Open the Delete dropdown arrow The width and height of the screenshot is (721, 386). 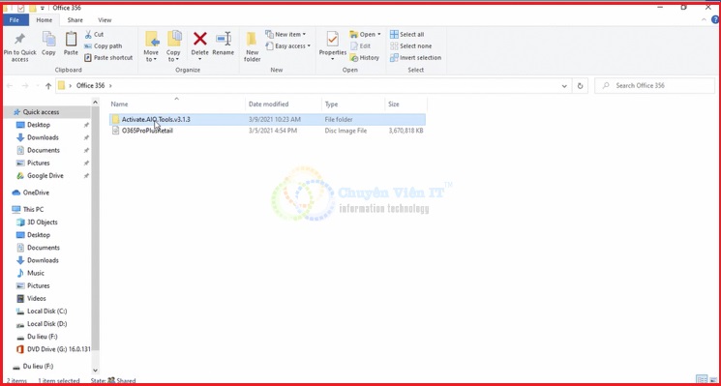200,59
